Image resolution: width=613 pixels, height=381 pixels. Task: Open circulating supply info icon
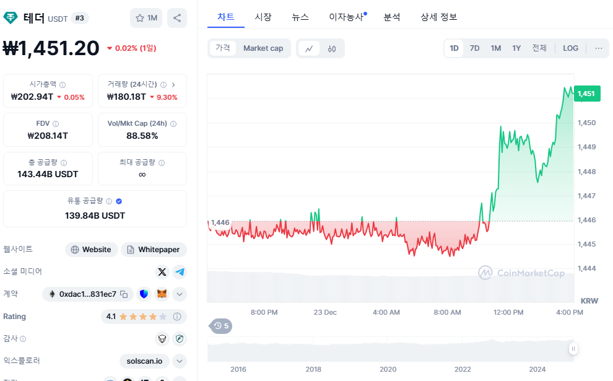109,201
